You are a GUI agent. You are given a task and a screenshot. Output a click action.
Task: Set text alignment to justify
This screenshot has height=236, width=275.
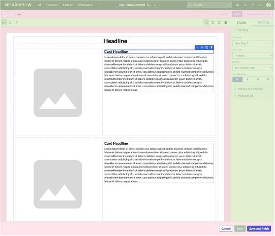[268, 79]
